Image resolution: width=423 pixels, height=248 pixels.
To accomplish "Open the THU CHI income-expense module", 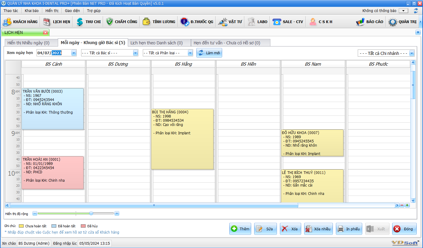I will (x=89, y=22).
